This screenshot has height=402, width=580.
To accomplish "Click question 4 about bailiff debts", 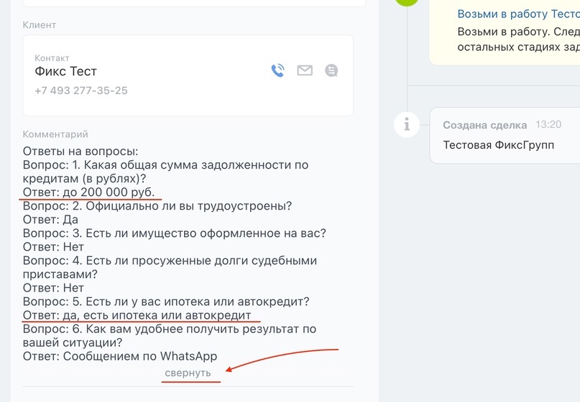I will [170, 267].
